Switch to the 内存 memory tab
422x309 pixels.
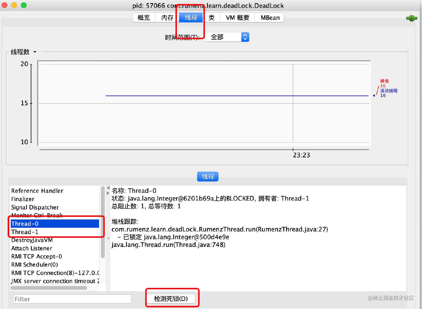(167, 18)
